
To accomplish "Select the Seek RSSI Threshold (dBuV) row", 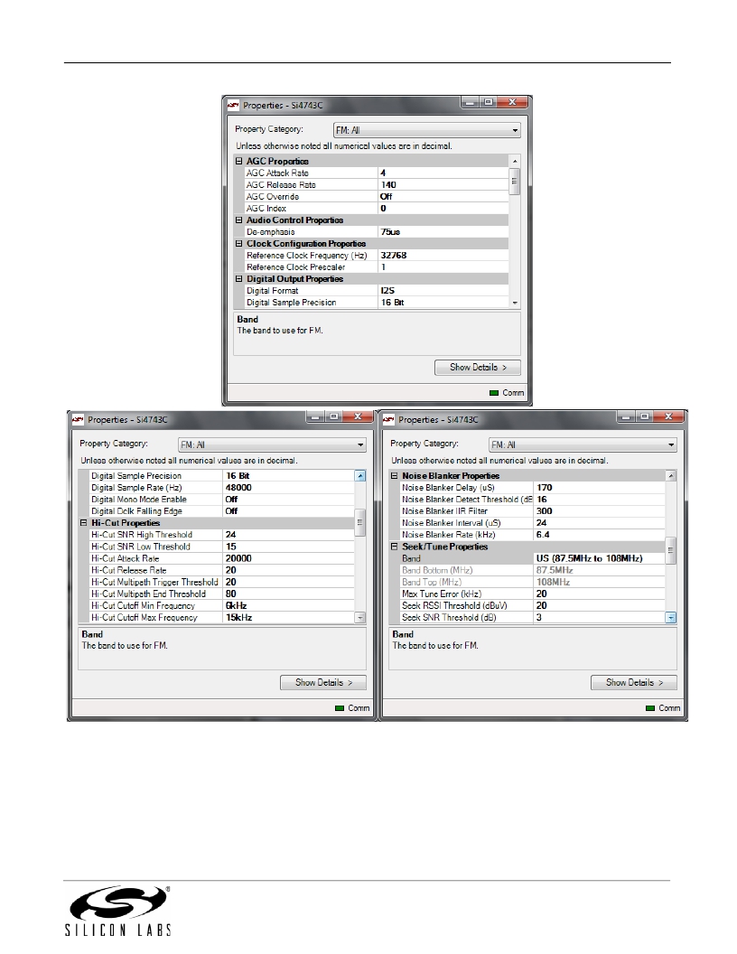I will pyautogui.click(x=532, y=605).
